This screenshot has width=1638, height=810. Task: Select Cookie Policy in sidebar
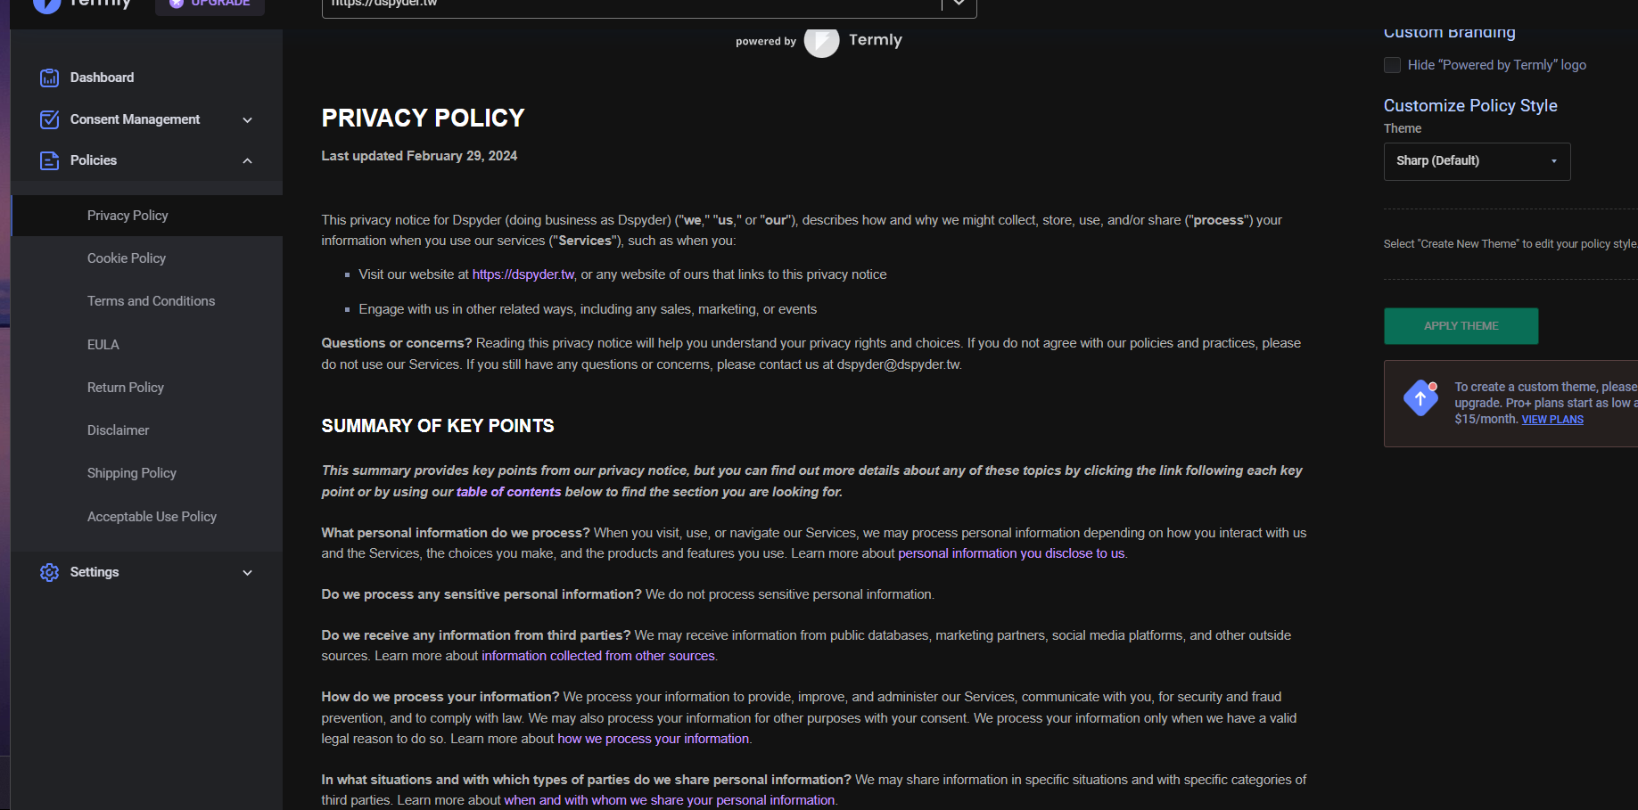pyautogui.click(x=127, y=258)
